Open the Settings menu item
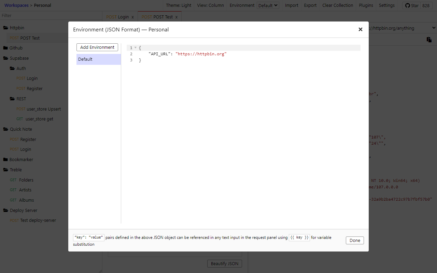Image resolution: width=437 pixels, height=273 pixels. (386, 5)
